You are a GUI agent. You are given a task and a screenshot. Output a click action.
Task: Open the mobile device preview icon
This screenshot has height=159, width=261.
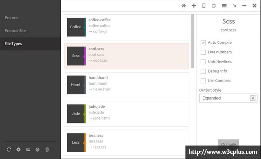pos(204,6)
